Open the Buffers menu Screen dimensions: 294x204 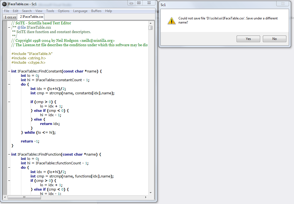pyautogui.click(x=96, y=11)
